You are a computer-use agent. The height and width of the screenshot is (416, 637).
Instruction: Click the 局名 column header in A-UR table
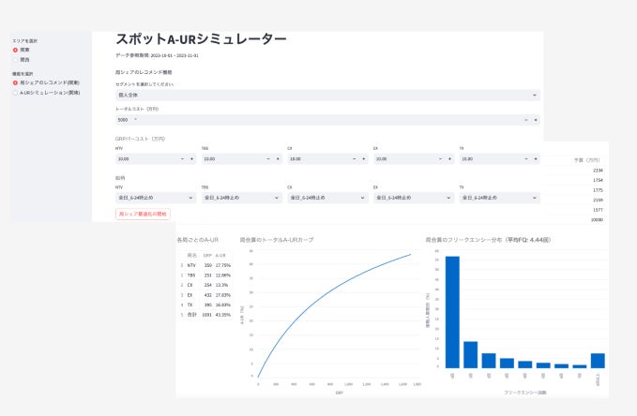[x=191, y=256]
